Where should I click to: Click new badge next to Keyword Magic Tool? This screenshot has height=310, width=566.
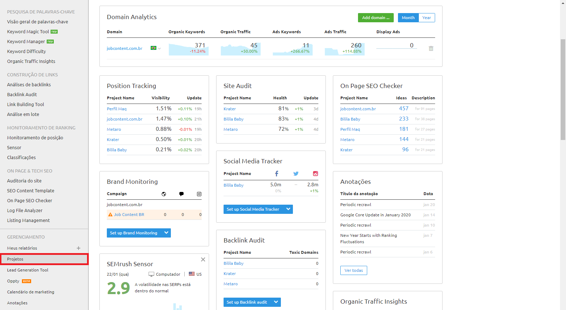(54, 32)
